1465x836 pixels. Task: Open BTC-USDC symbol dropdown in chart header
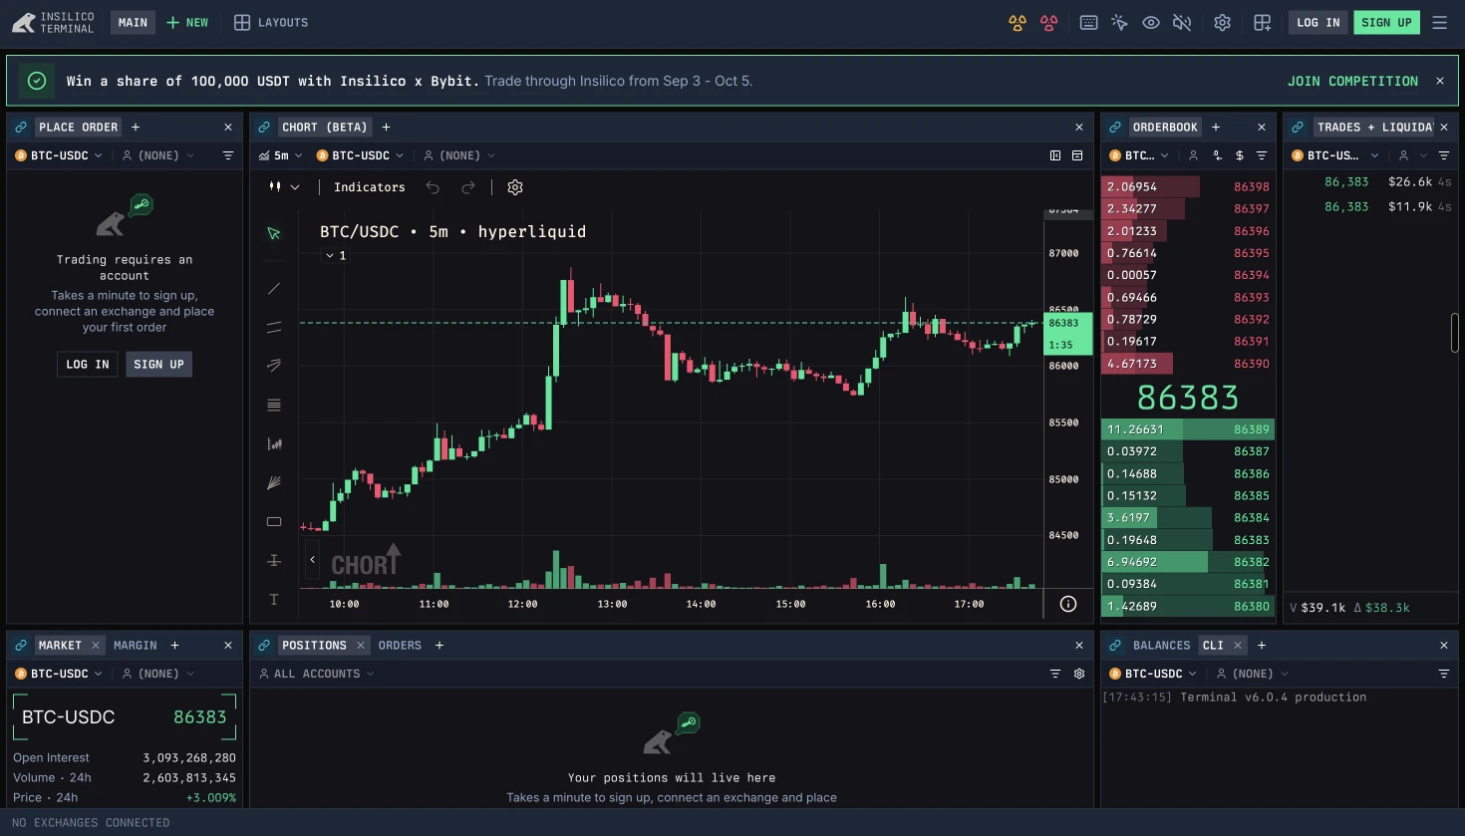pos(360,155)
